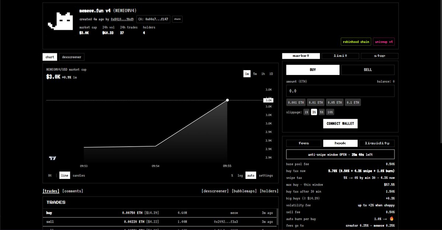Switch to the dexscreener tab above chart
This screenshot has height=230, width=442.
[72, 57]
